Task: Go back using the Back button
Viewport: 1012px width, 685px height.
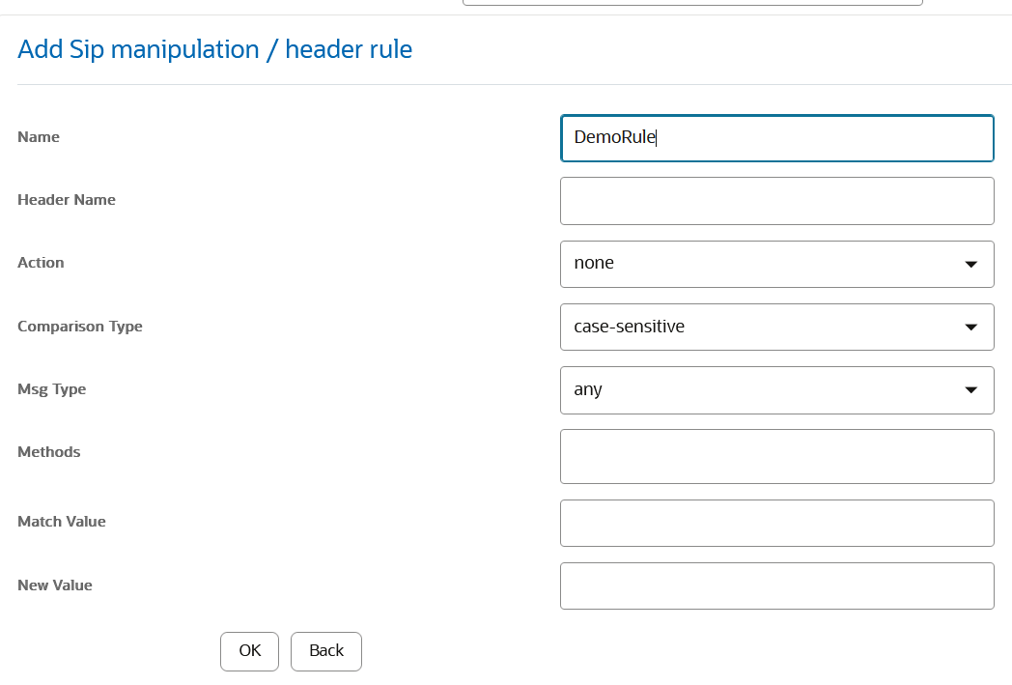Action: pos(325,651)
